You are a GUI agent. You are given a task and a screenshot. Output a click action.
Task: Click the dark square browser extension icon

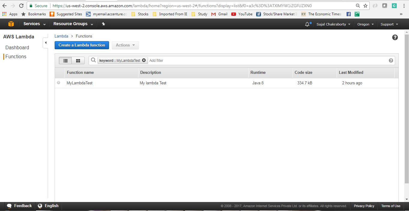click(x=385, y=6)
